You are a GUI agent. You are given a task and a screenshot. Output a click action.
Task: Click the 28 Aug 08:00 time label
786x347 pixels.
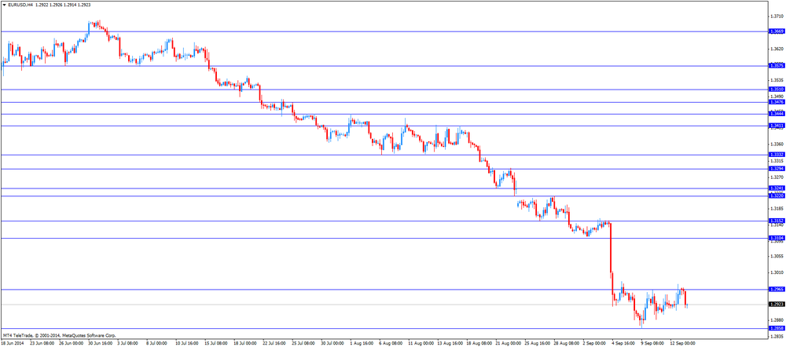tap(565, 344)
